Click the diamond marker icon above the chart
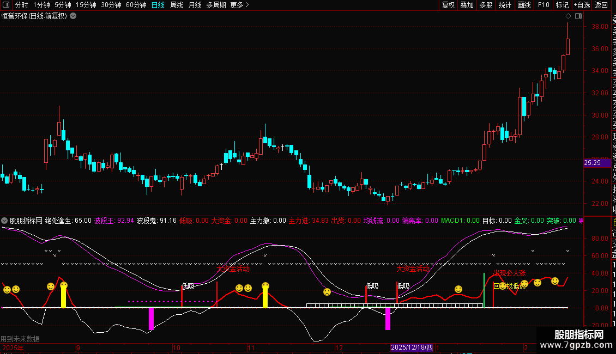Screen dimensions: 616x354 pos(568,16)
